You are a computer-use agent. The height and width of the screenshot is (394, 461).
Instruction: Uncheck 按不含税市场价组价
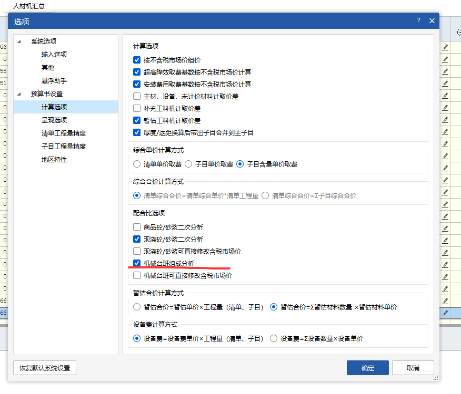pyautogui.click(x=136, y=59)
